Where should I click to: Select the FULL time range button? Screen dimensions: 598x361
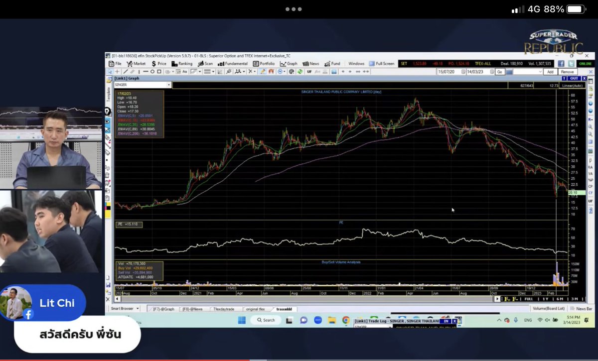(x=529, y=299)
